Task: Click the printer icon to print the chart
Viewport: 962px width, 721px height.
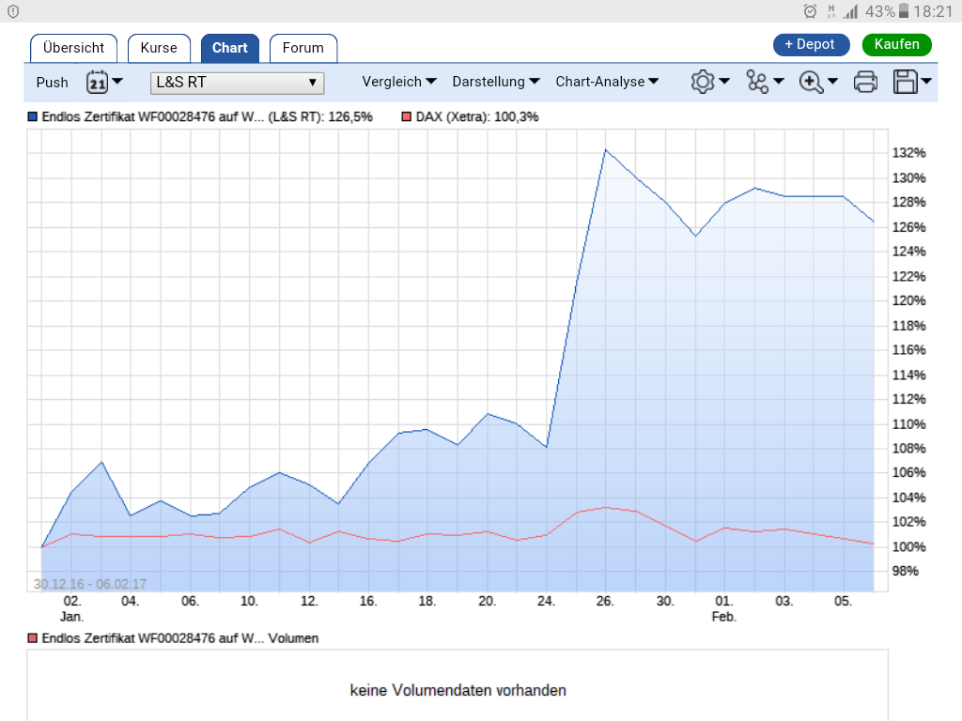Action: point(864,82)
